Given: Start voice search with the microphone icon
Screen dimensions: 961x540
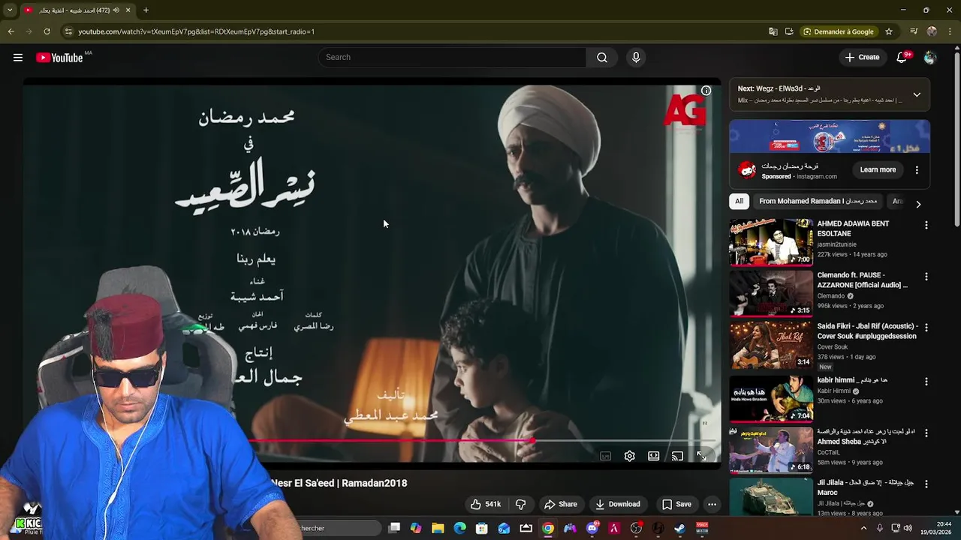Looking at the screenshot, I should pyautogui.click(x=636, y=58).
